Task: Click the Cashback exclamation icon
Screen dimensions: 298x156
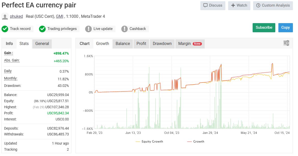Action: [x=124, y=29]
